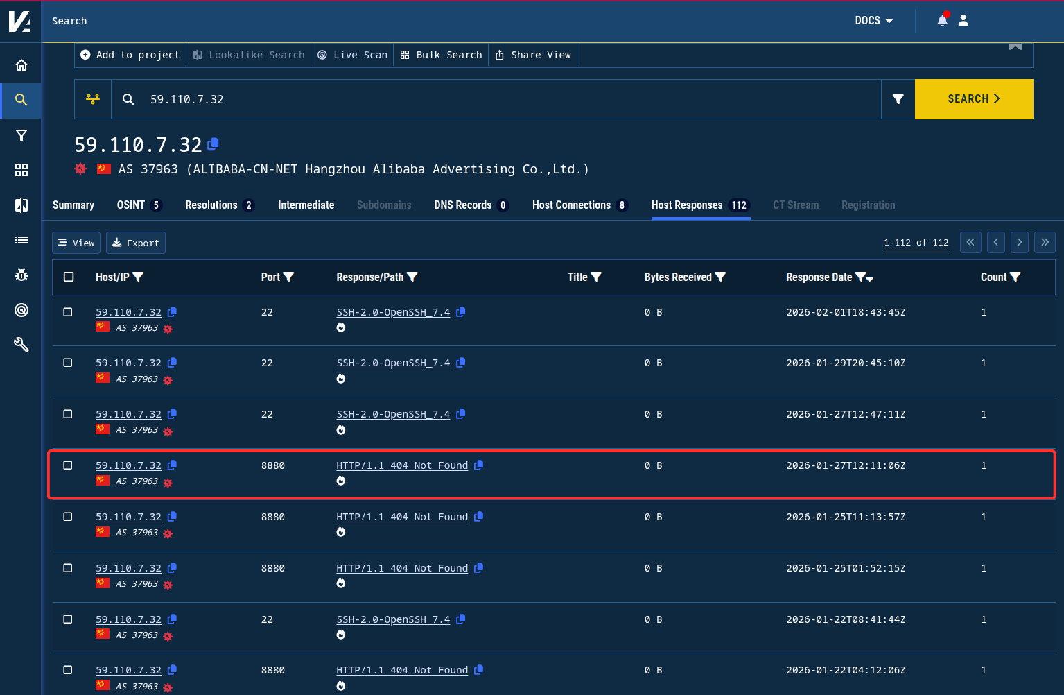Image resolution: width=1064 pixels, height=695 pixels.
Task: Open the wrench tools icon in sidebar
Action: click(x=21, y=344)
